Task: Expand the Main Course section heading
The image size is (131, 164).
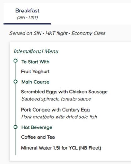Action: [x=35, y=82]
